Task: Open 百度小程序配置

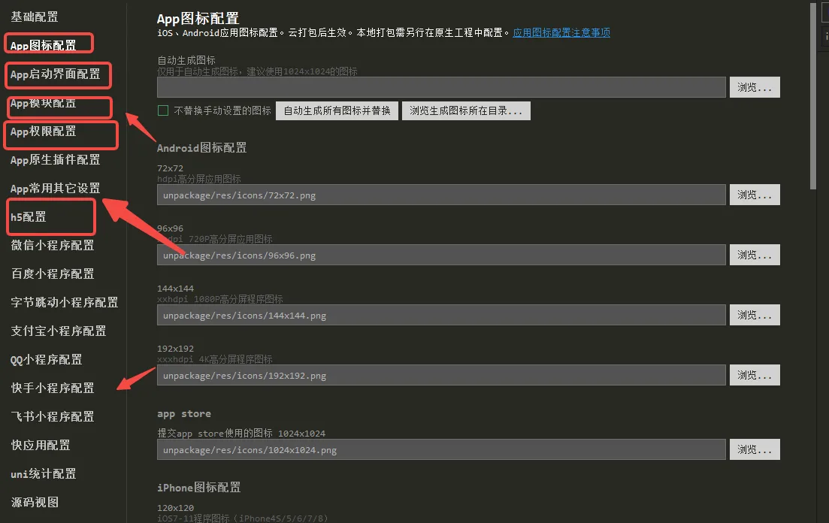Action: click(53, 274)
